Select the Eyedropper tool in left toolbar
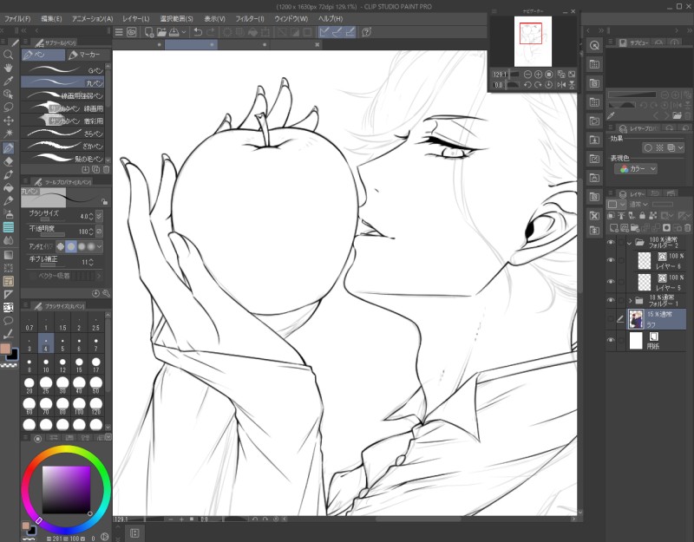The height and width of the screenshot is (542, 694). click(8, 81)
